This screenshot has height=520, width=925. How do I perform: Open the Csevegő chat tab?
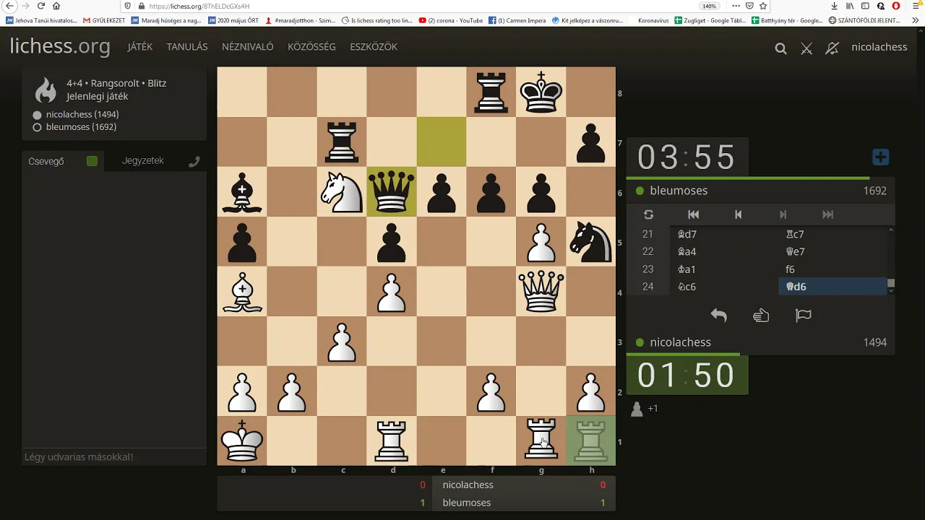[46, 161]
